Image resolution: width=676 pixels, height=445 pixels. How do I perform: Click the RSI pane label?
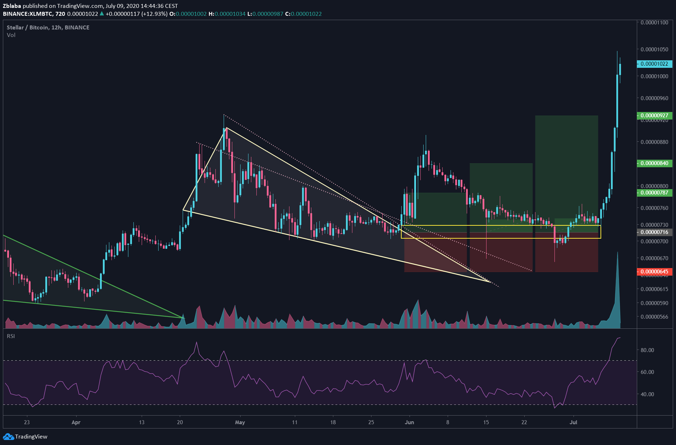click(x=11, y=336)
